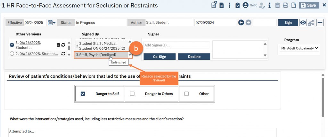The image size is (328, 137).
Task: Open the information icon in toolbar
Action: click(x=269, y=5)
